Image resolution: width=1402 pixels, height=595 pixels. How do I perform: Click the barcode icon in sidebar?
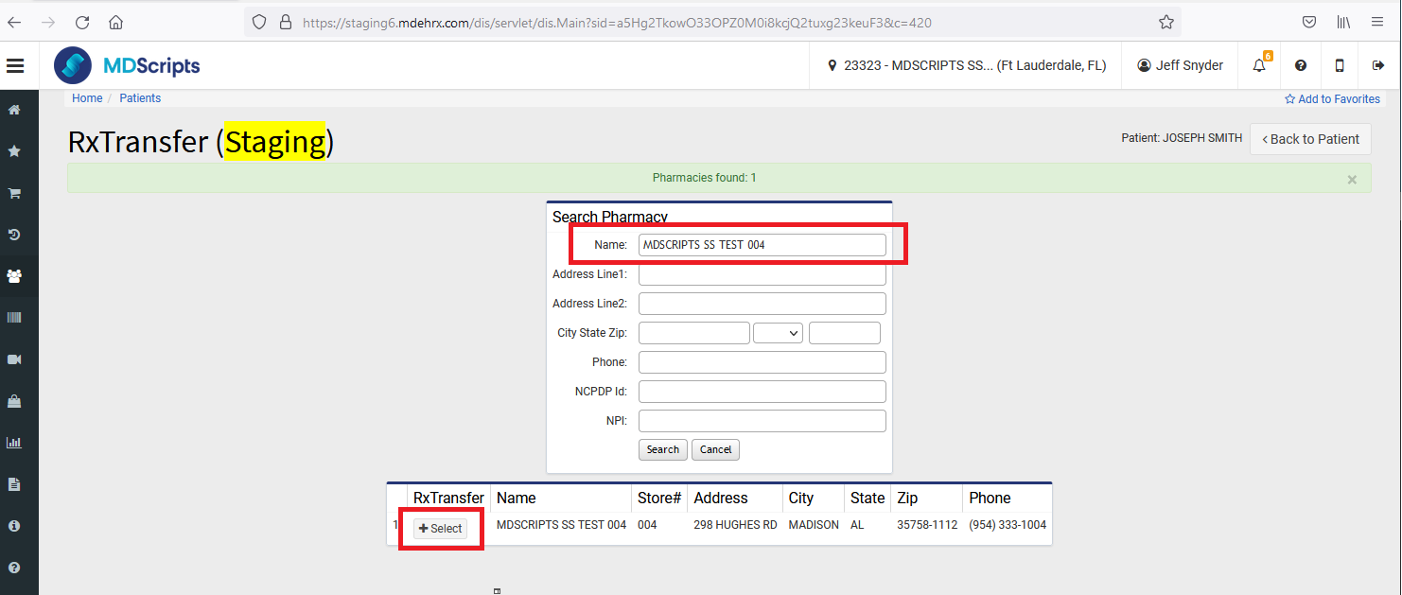(15, 318)
